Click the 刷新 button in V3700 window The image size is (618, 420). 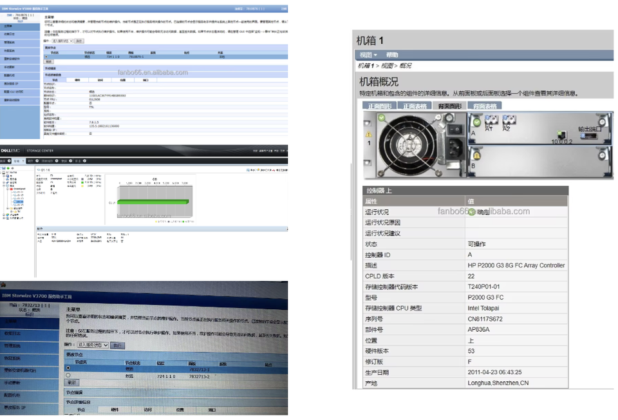[72, 383]
